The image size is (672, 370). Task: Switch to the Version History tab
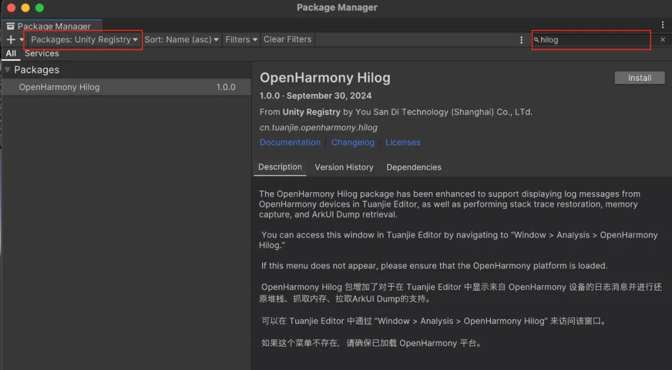point(343,167)
